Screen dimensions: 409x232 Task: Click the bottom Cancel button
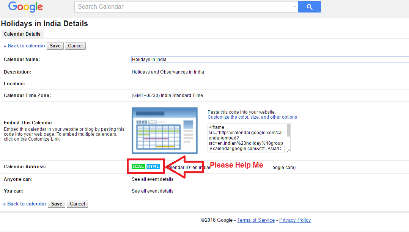click(x=77, y=204)
